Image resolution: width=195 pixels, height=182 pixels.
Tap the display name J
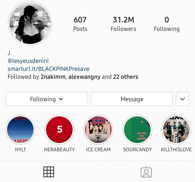coord(9,53)
